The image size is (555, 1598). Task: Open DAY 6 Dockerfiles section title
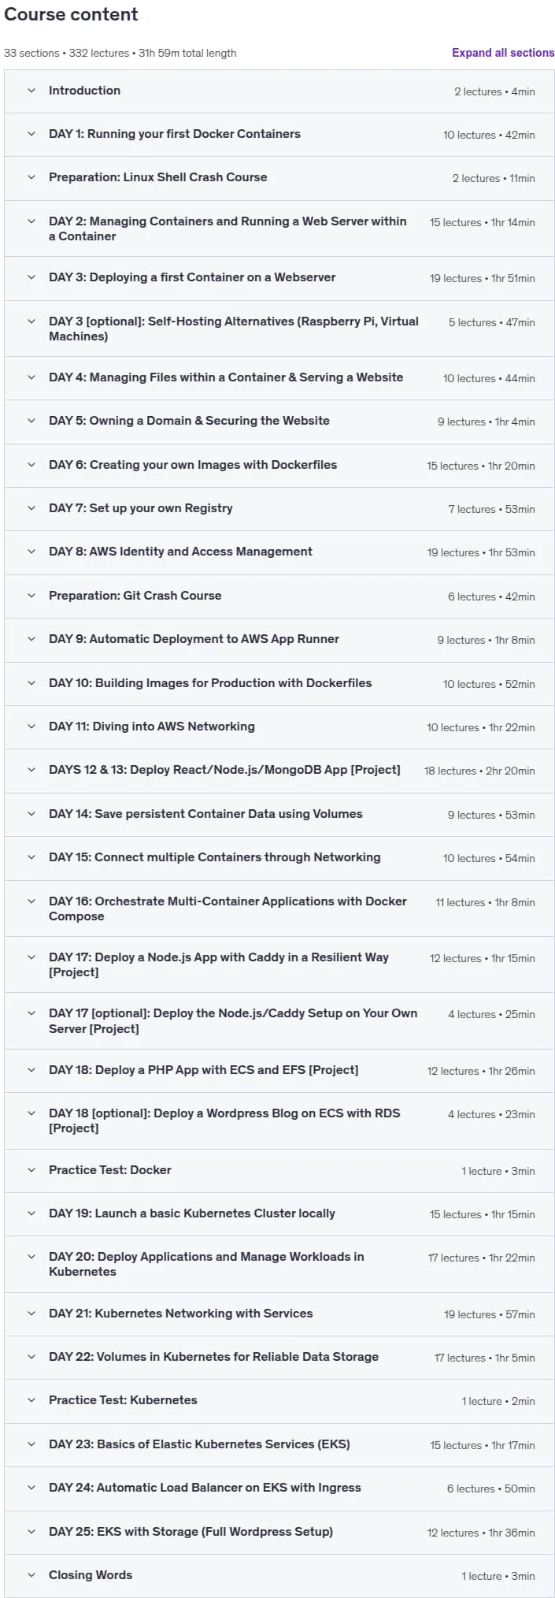click(x=193, y=465)
